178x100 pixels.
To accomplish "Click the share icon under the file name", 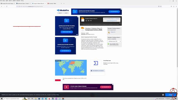I will point(86,21).
